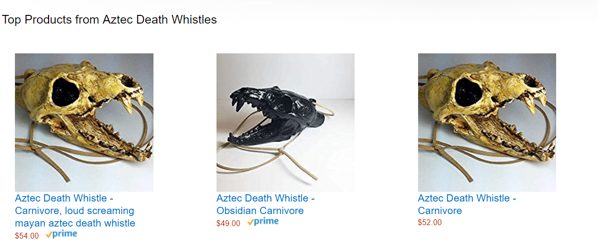Image resolution: width=598 pixels, height=252 pixels.
Task: Click the $54.00 price
Action: coord(27,236)
